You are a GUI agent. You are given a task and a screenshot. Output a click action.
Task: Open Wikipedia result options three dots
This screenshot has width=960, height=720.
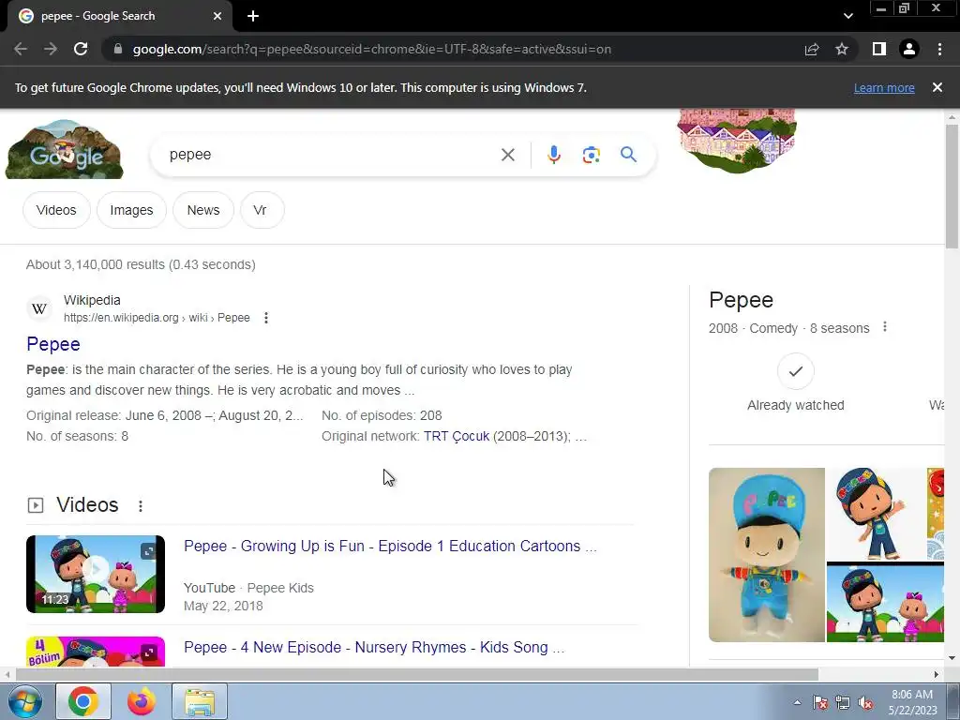[x=265, y=318]
